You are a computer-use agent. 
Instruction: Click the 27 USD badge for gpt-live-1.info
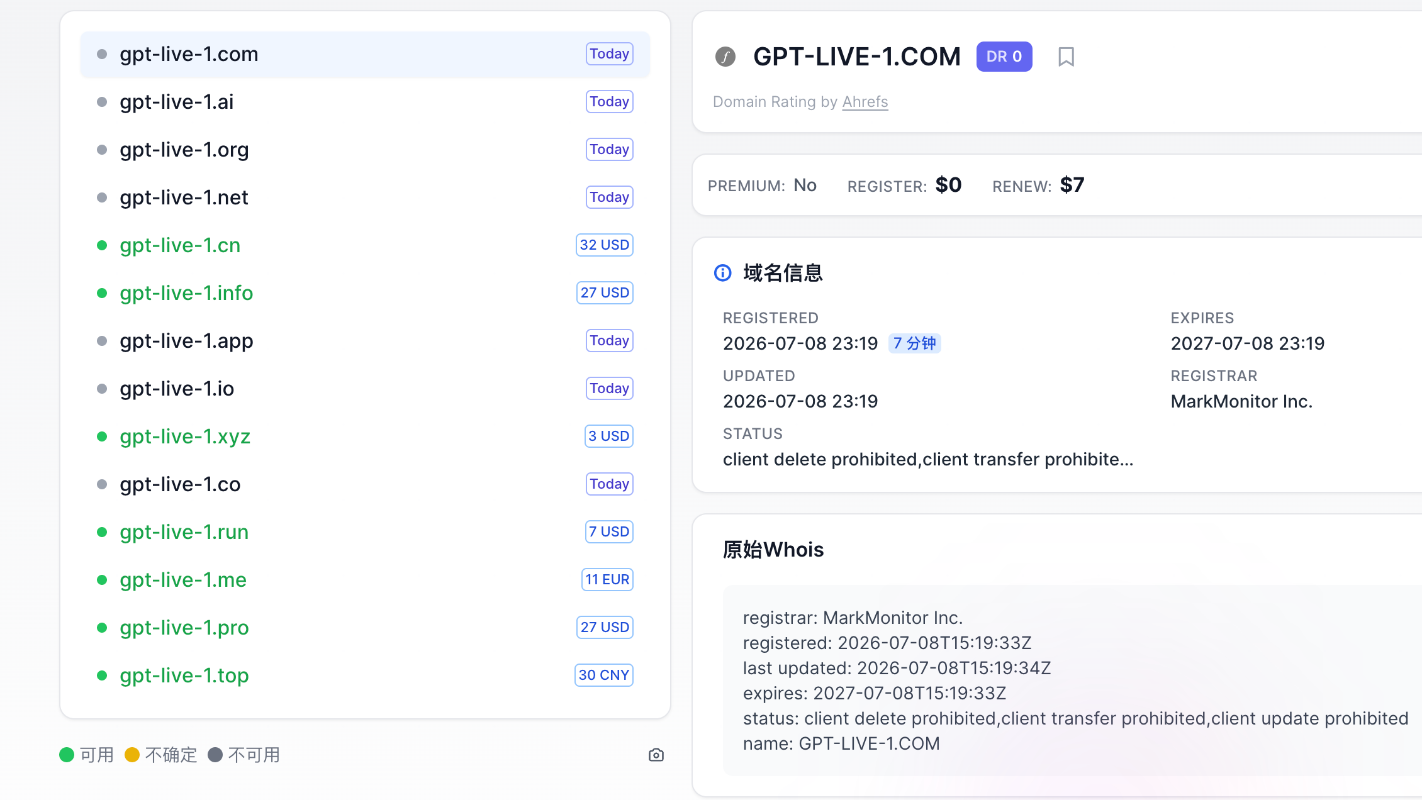[x=605, y=293]
